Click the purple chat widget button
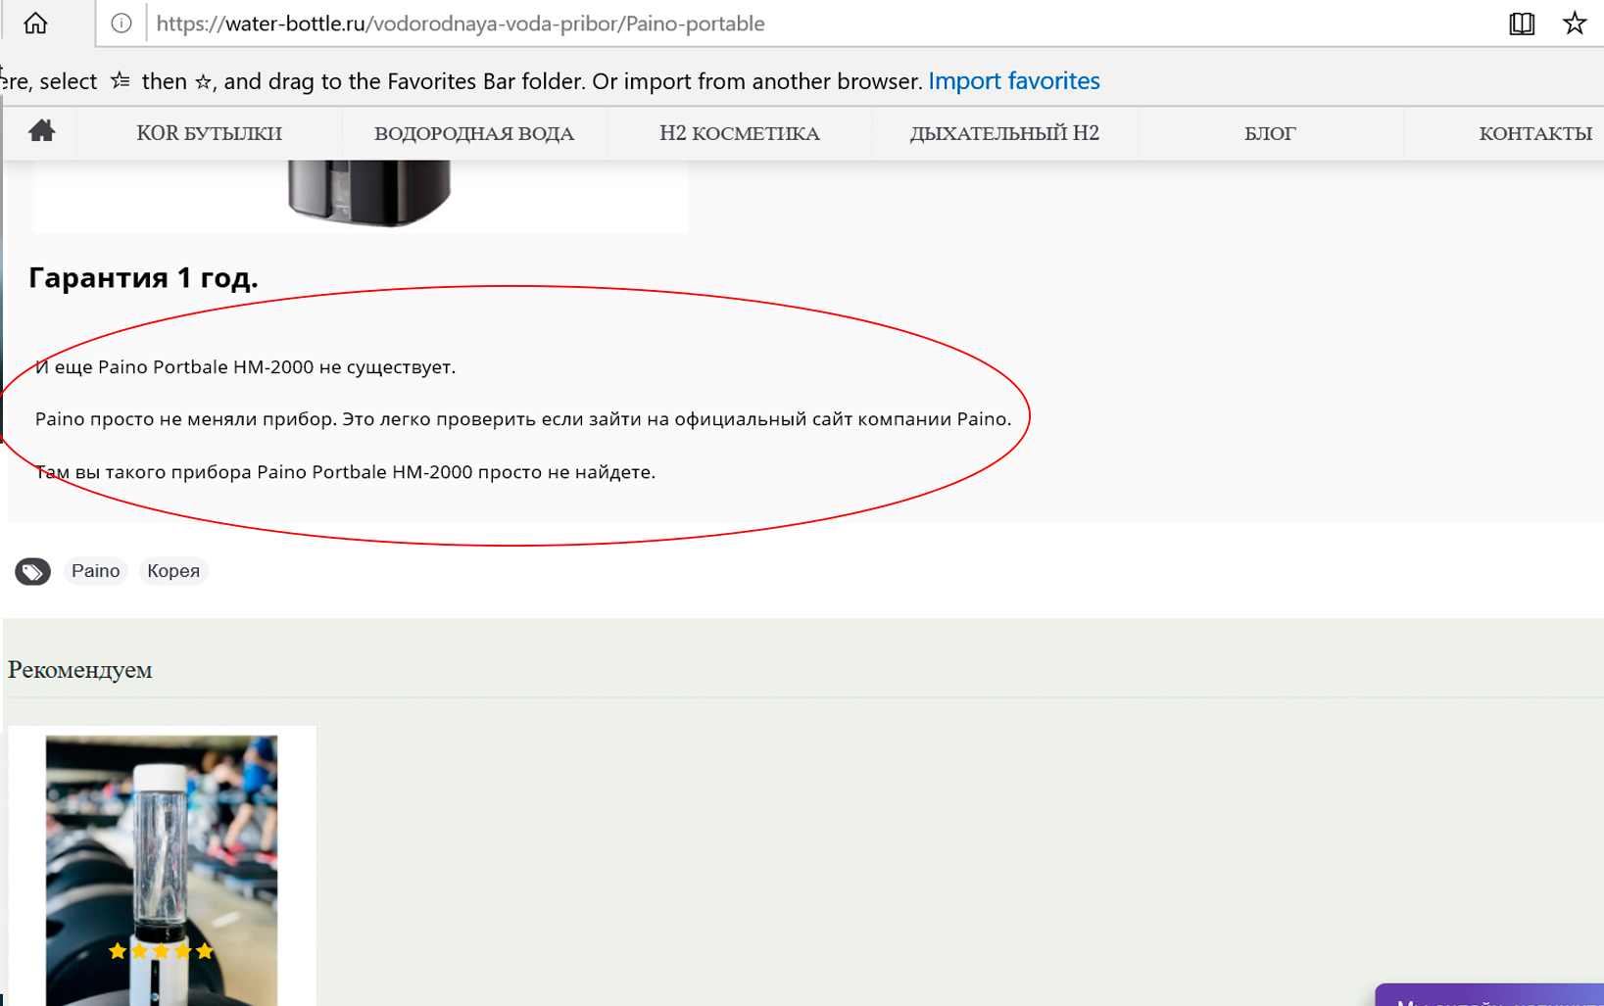 tap(1489, 995)
